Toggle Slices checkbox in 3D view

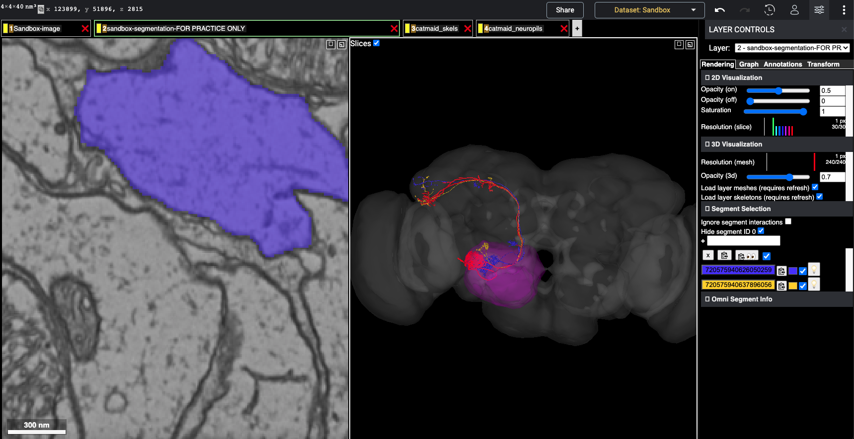[x=376, y=43]
